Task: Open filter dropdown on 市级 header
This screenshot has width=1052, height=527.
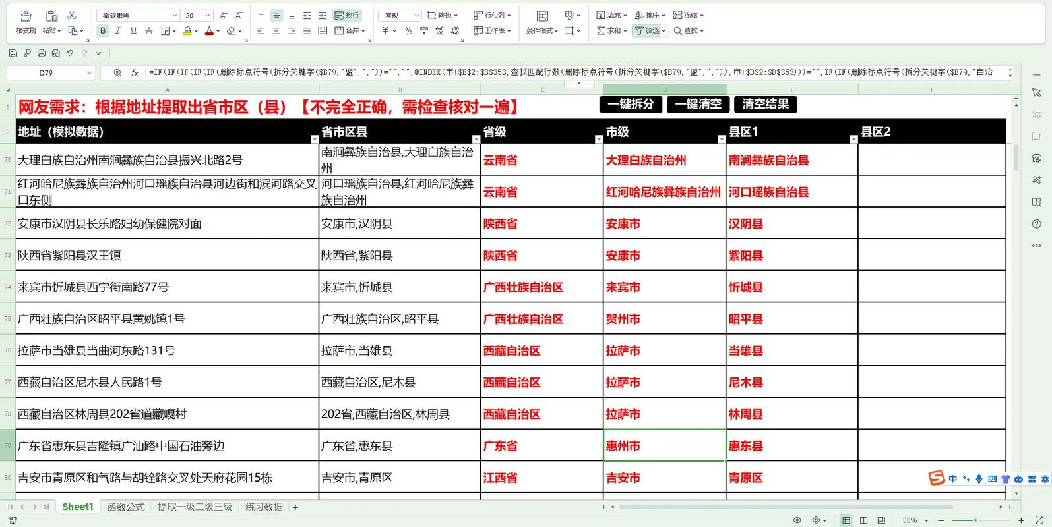Action: click(x=722, y=139)
